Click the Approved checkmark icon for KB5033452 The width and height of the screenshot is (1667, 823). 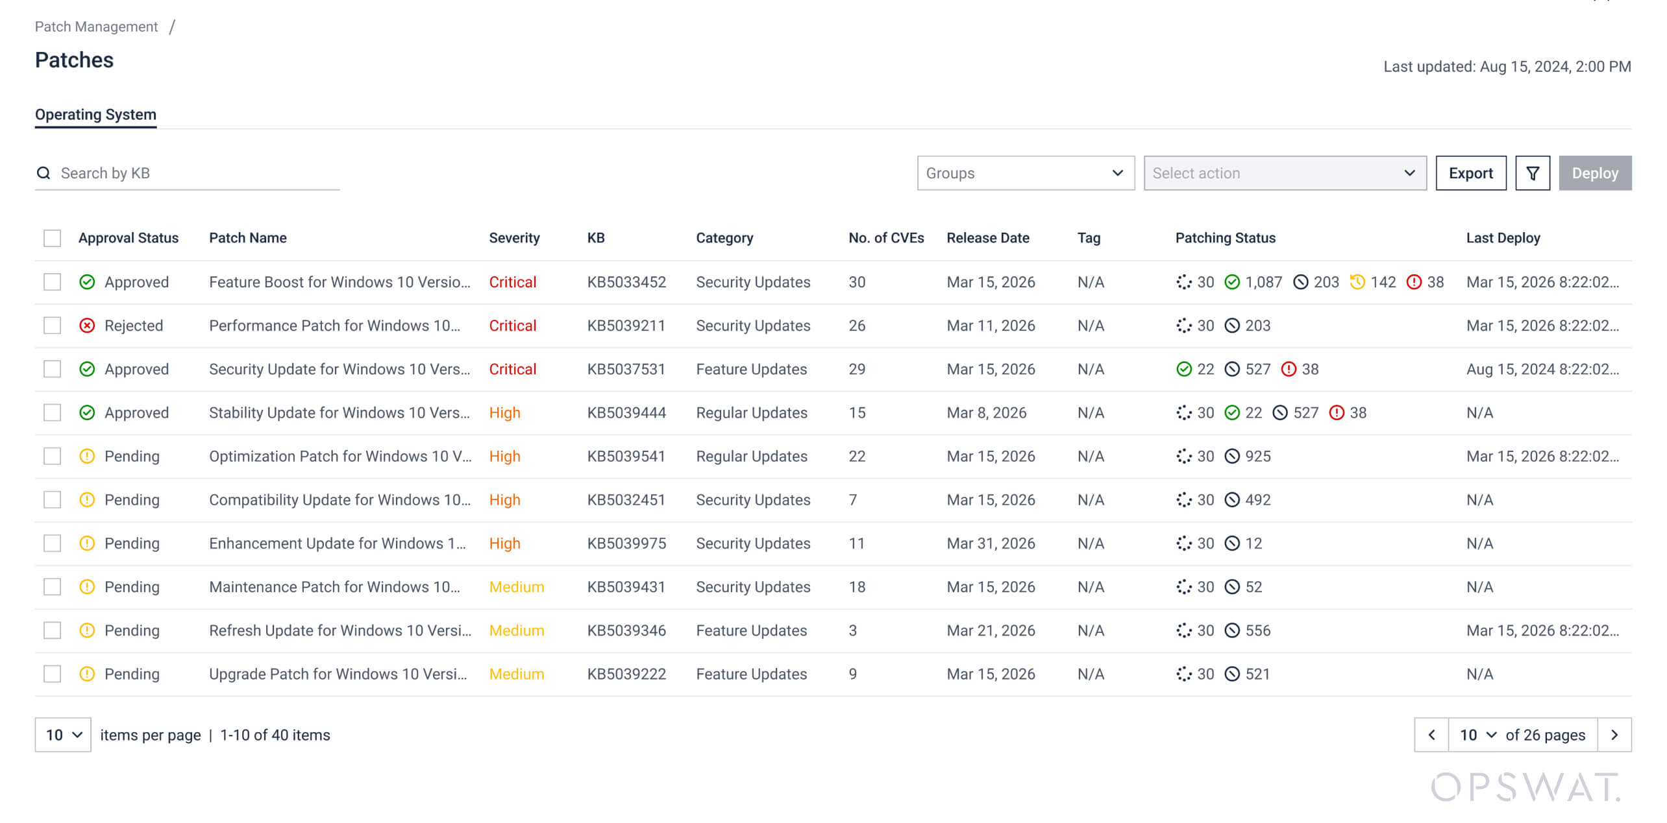87,282
